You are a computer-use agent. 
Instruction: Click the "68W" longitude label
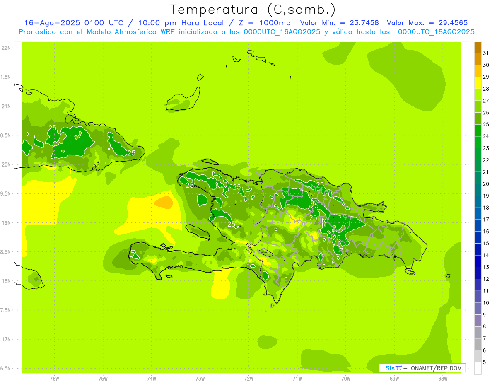[443, 378]
